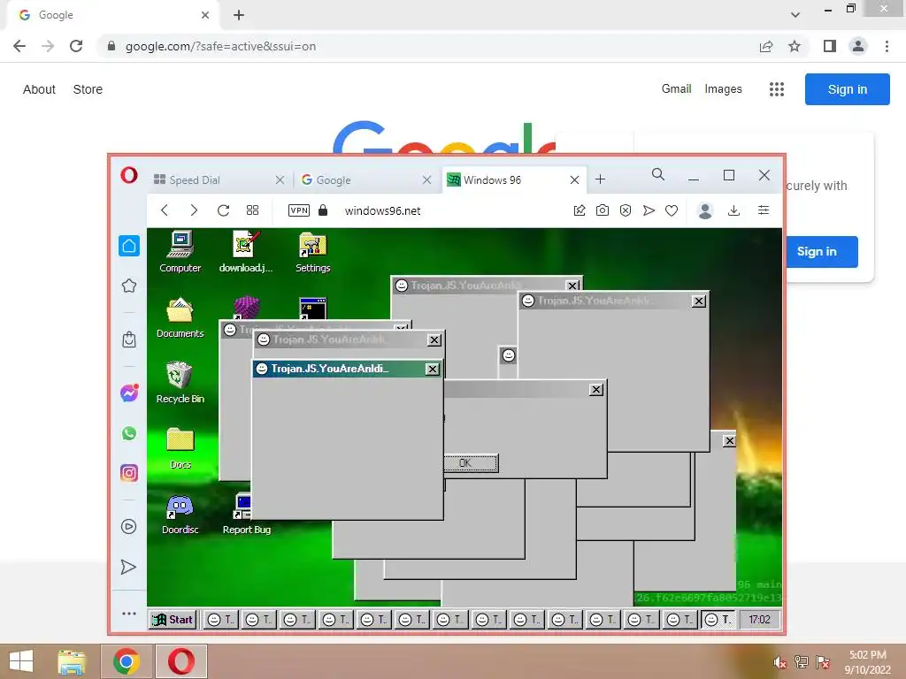The height and width of the screenshot is (679, 906).
Task: Switch to the Speed Dial tab in Opera
Action: coord(219,180)
